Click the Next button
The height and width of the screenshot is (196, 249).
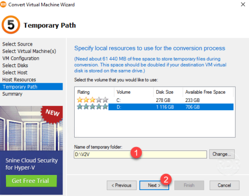click(154, 185)
